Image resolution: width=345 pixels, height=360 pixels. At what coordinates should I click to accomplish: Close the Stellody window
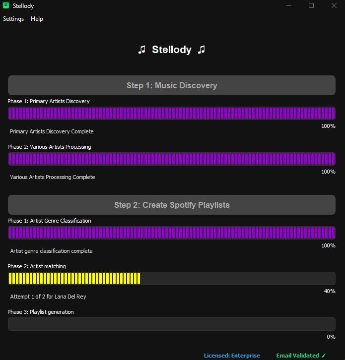(x=334, y=5)
